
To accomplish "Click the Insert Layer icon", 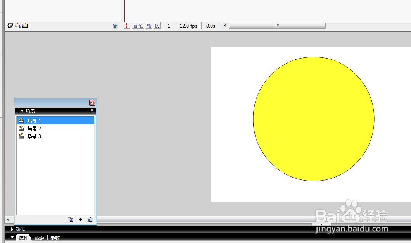I will [10, 26].
